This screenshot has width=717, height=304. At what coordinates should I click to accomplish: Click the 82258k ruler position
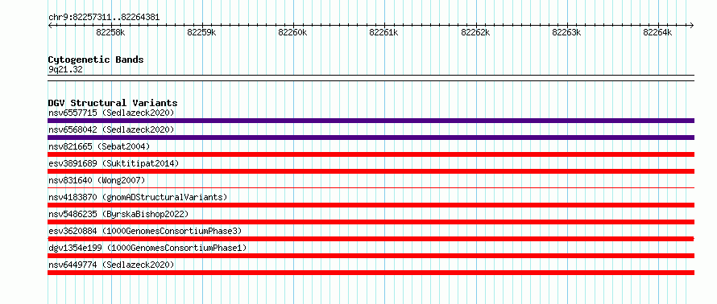click(x=110, y=32)
